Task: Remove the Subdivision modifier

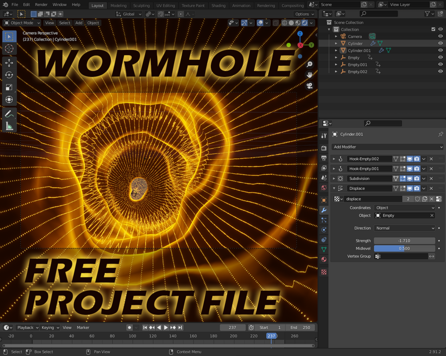Action: coord(431,179)
